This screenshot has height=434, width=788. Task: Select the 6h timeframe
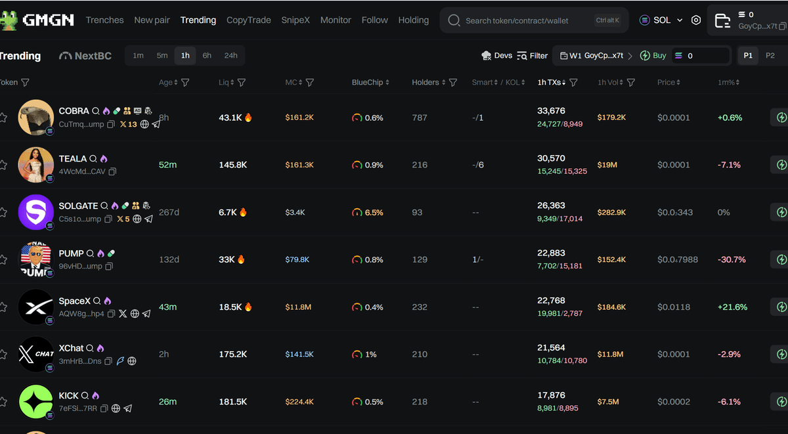tap(207, 56)
